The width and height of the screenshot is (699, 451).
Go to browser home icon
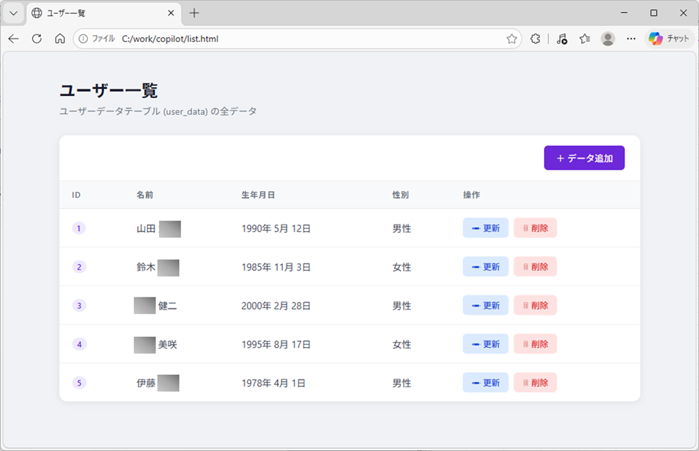(x=59, y=39)
